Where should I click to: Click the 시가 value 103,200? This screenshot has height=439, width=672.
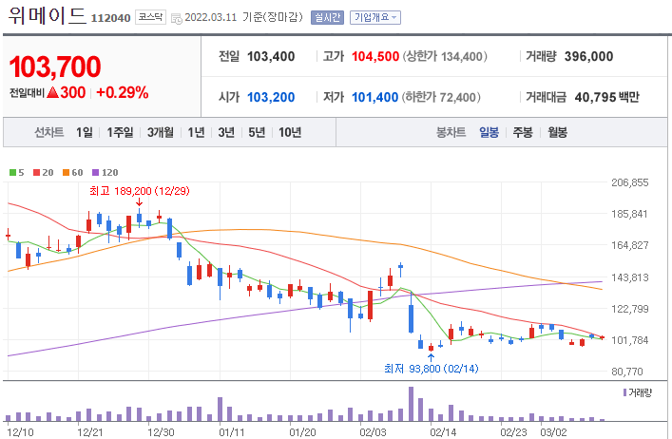point(271,97)
